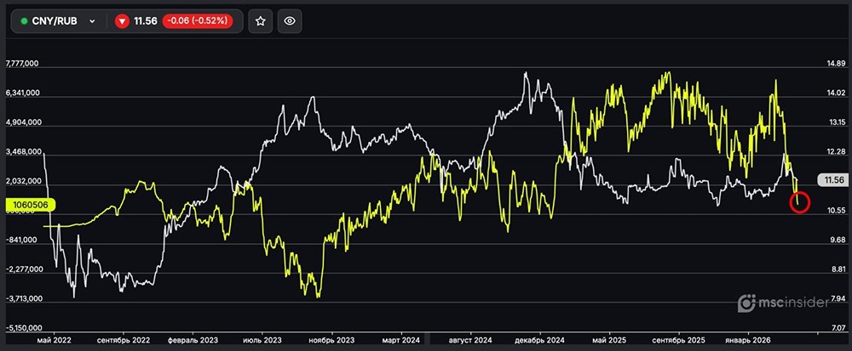Click the ноябрь 2023 time axis label
The image size is (852, 351).
tap(331, 340)
